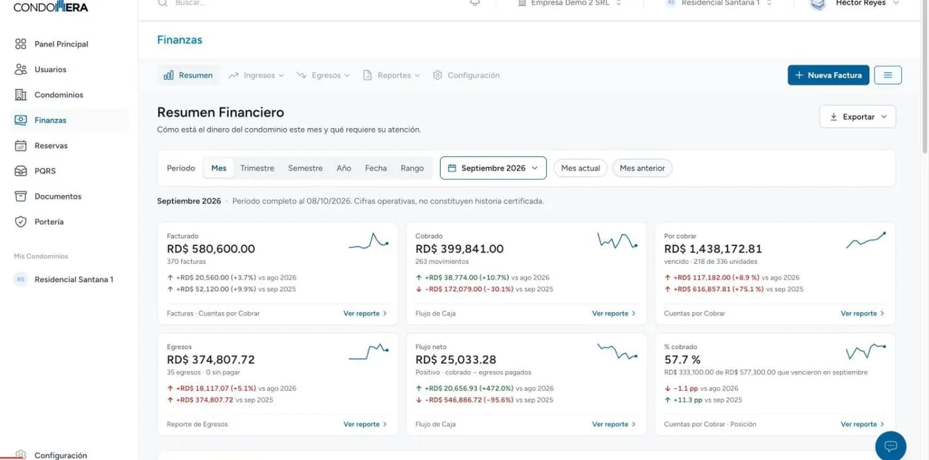Open Ver reporte on Egresos card

(x=365, y=424)
